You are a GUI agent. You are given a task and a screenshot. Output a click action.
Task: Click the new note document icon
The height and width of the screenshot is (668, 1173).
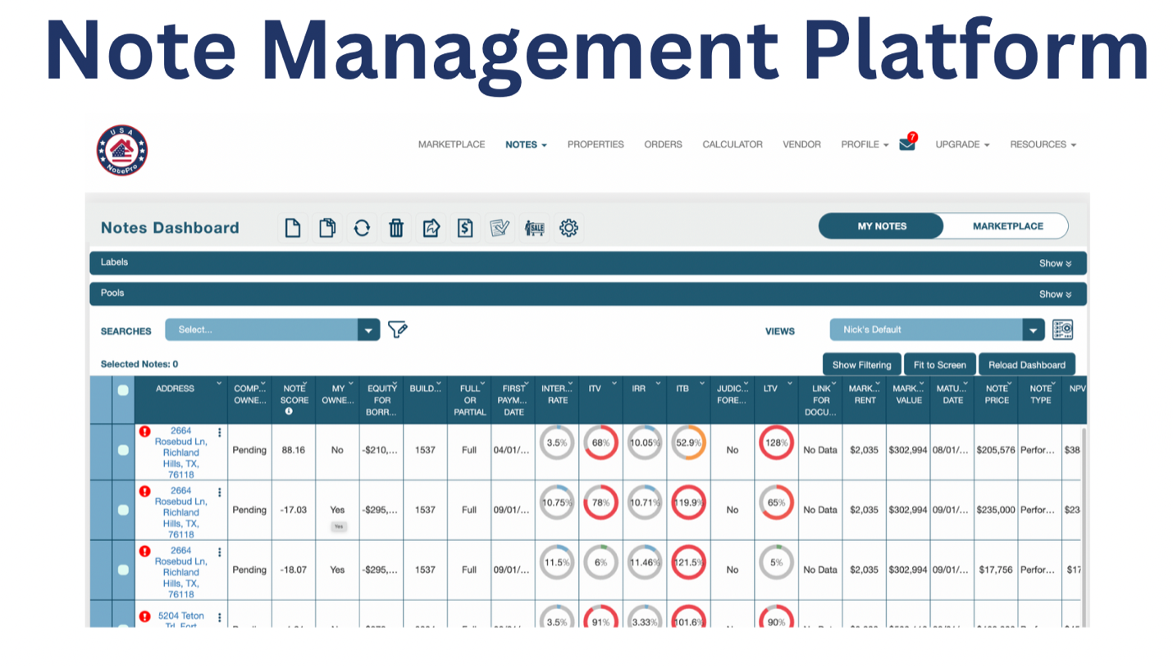[x=293, y=228]
